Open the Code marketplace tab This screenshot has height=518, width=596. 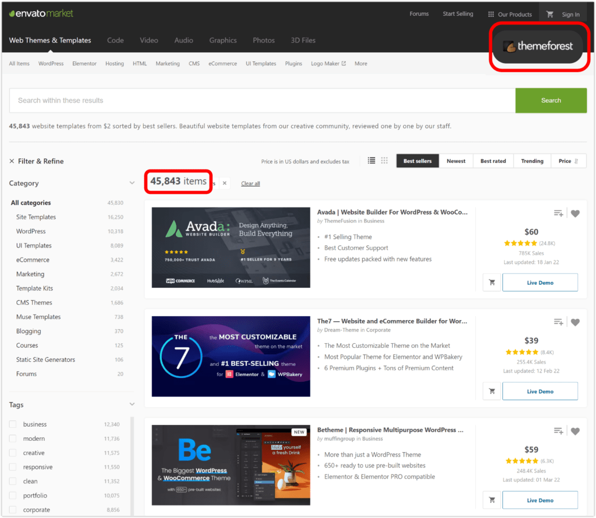[115, 40]
